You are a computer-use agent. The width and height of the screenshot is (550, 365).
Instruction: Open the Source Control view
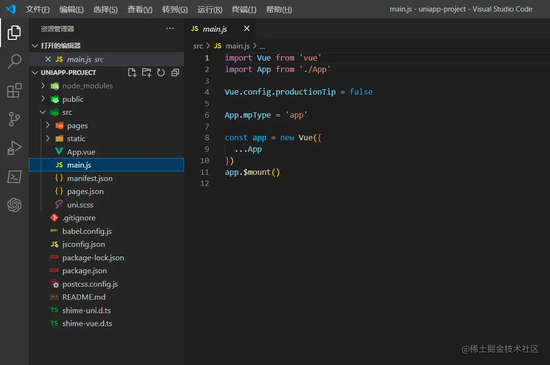tap(14, 119)
